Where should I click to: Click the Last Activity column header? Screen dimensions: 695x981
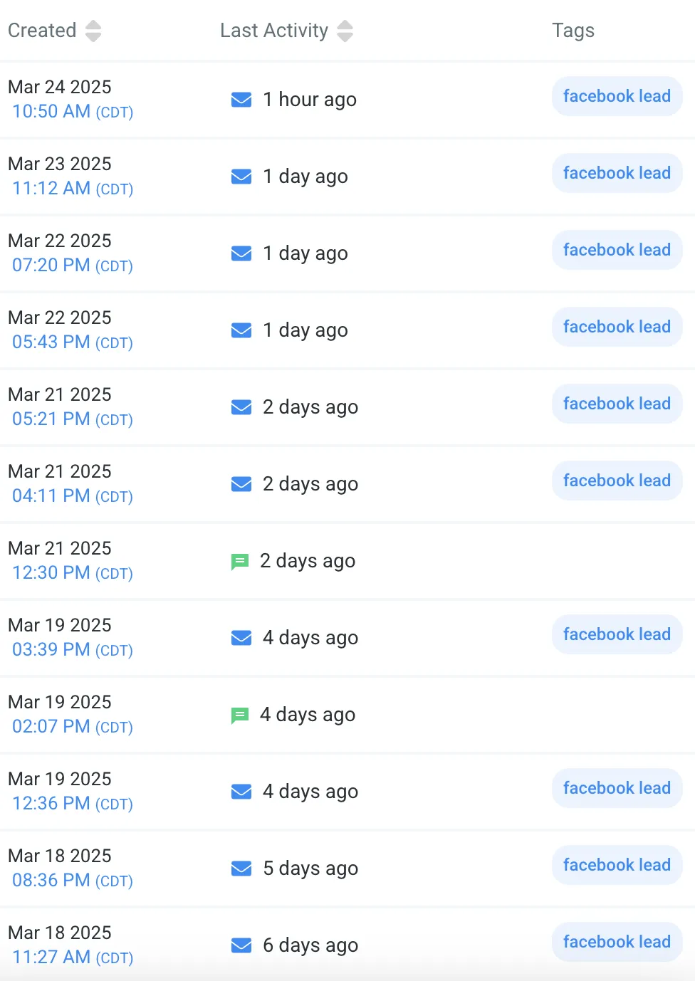[274, 31]
